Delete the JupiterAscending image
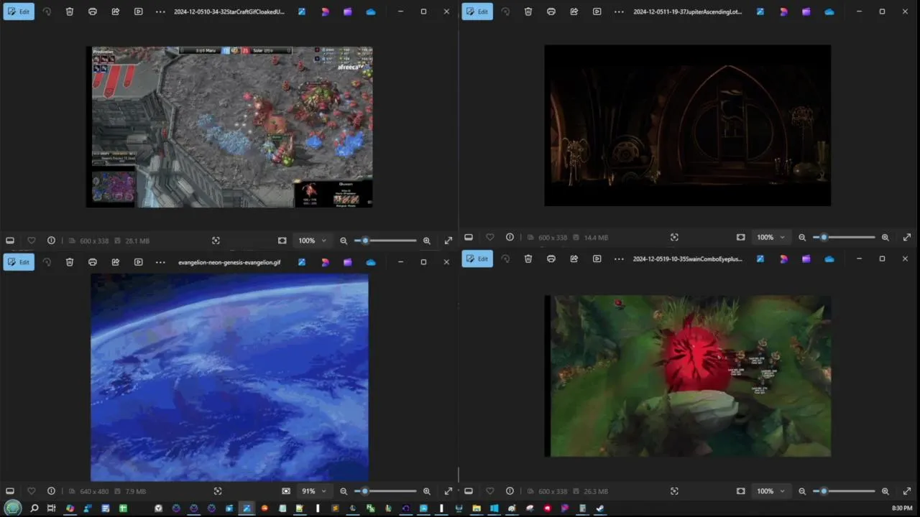 click(528, 11)
